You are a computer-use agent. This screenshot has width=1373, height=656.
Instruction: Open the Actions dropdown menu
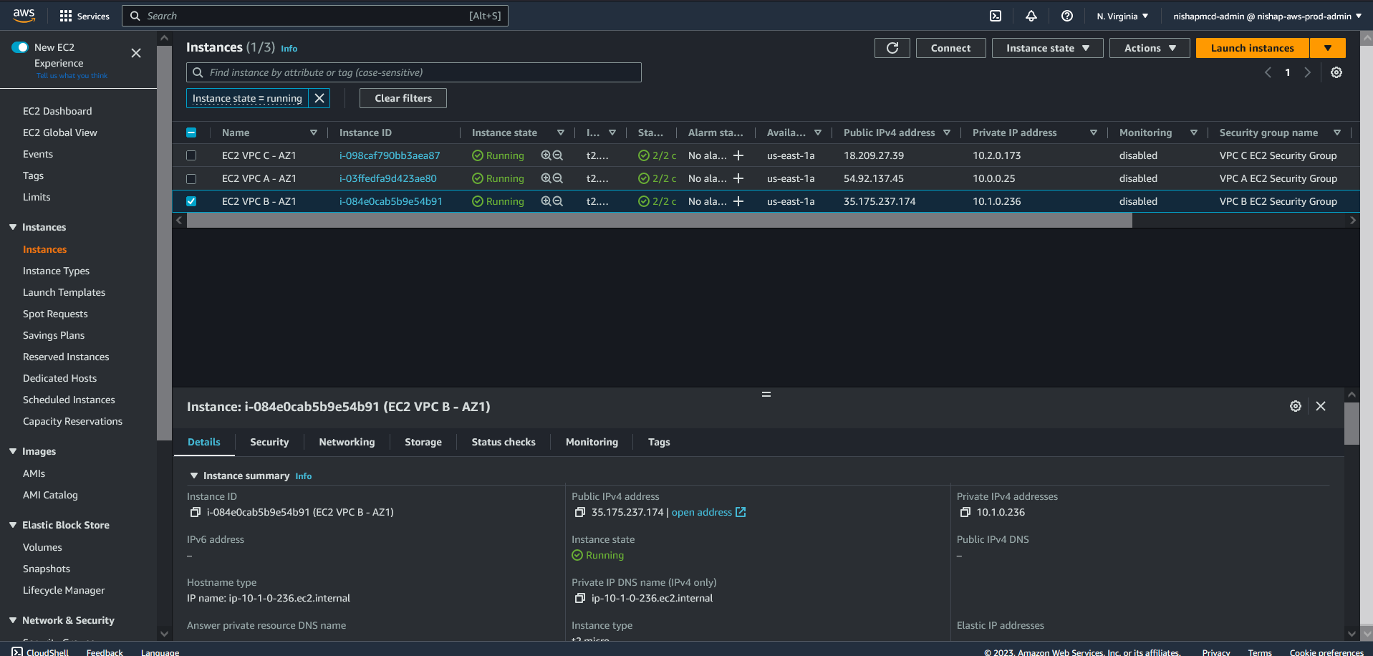[1149, 48]
